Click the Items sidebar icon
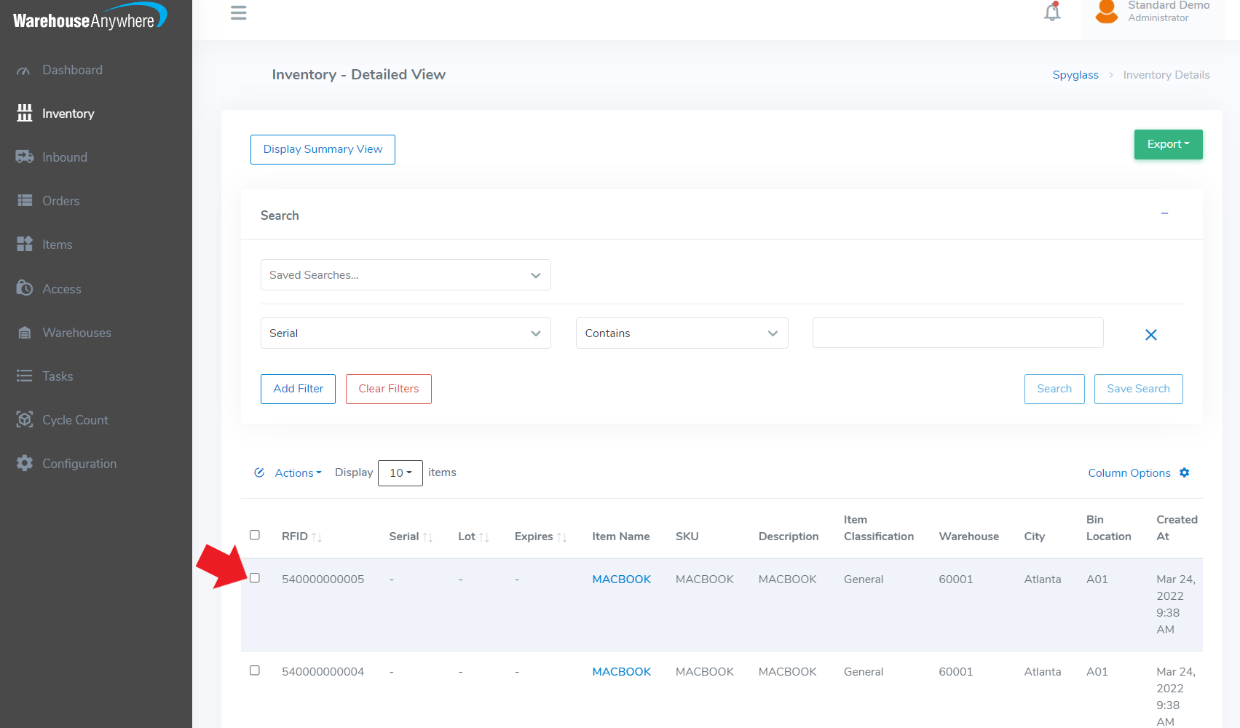This screenshot has height=728, width=1240. [x=24, y=244]
